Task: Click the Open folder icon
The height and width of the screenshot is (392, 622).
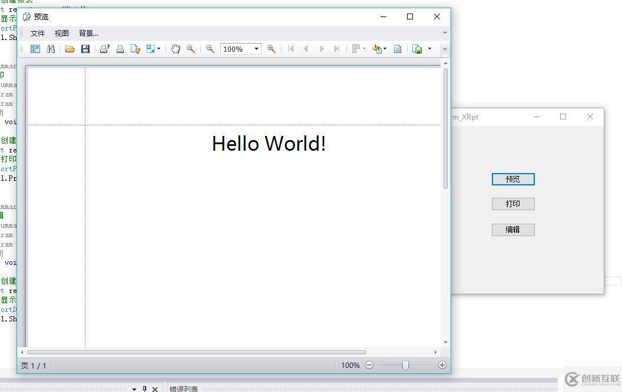Action: (x=70, y=49)
